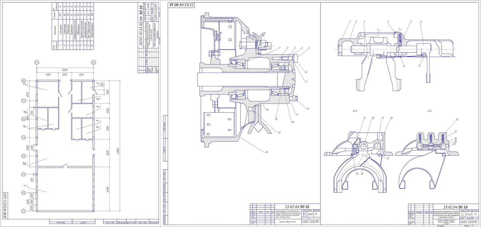This screenshot has width=481, height=227.
Task: Click the "А-А" section view label
Action: pyautogui.click(x=354, y=110)
